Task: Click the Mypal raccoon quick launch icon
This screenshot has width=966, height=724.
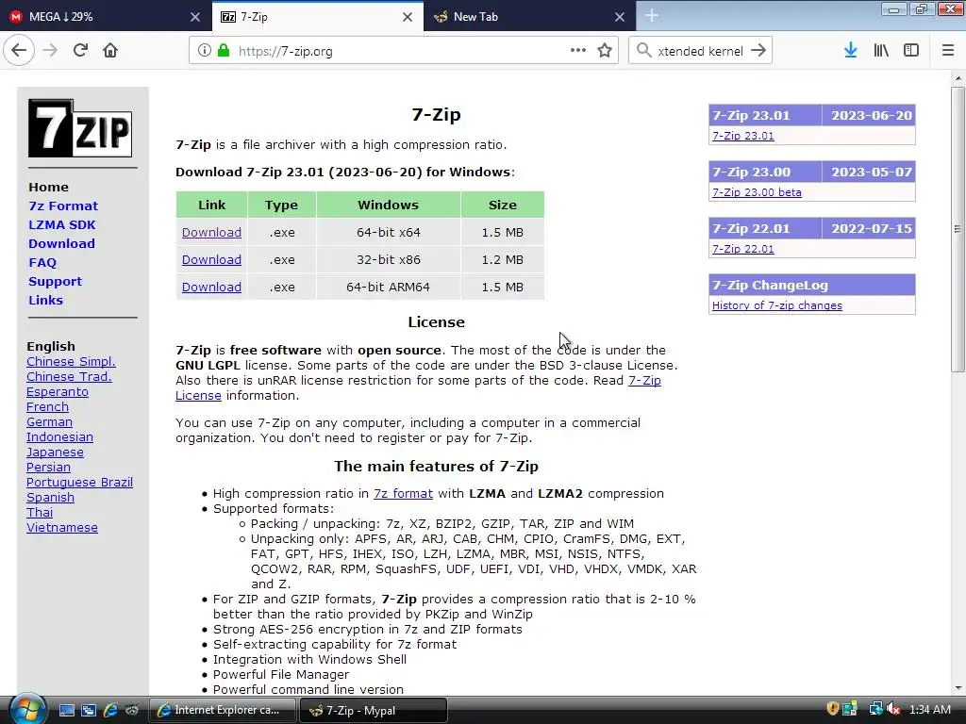Action: pos(132,710)
